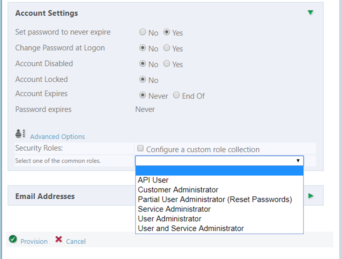
Task: Pick Service Administrator from dropdown list
Action: [174, 209]
